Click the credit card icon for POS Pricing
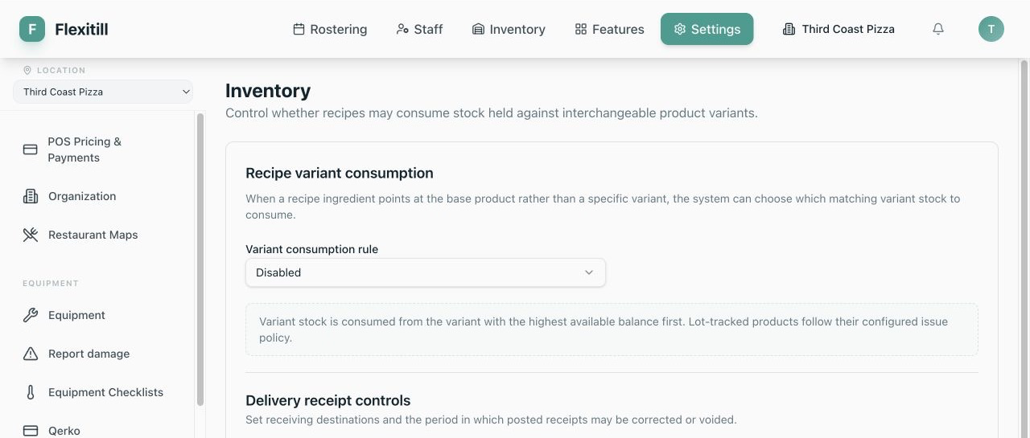This screenshot has width=1030, height=438. tap(31, 149)
